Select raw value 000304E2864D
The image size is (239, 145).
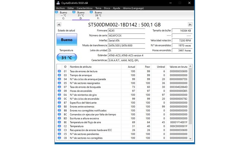[x=178, y=87]
